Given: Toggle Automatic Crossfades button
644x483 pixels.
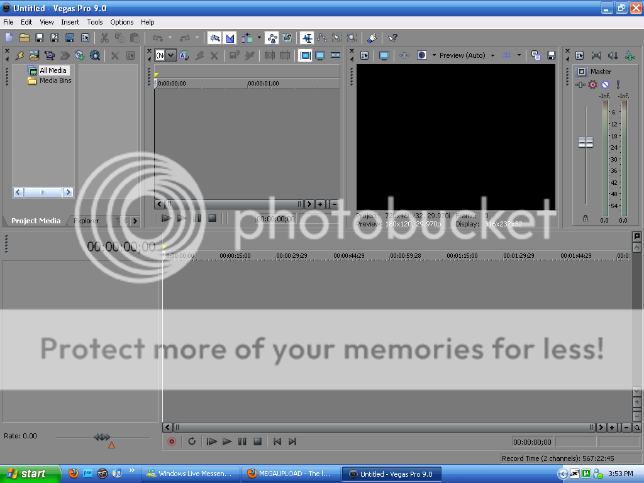Looking at the screenshot, I should pyautogui.click(x=230, y=38).
